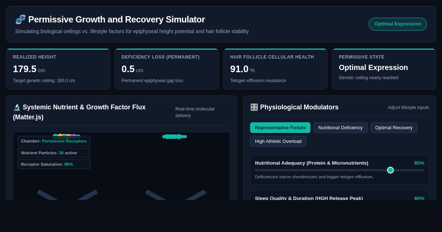Click the Optimal Expression status badge
The image size is (442, 232).
click(x=398, y=24)
